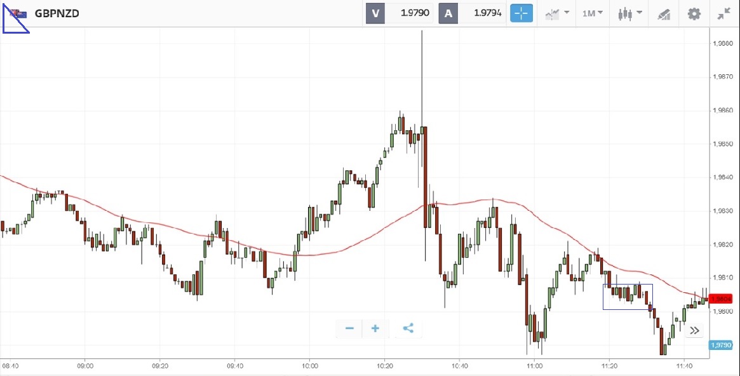Click the V sell price button
The height and width of the screenshot is (376, 740).
[400, 13]
